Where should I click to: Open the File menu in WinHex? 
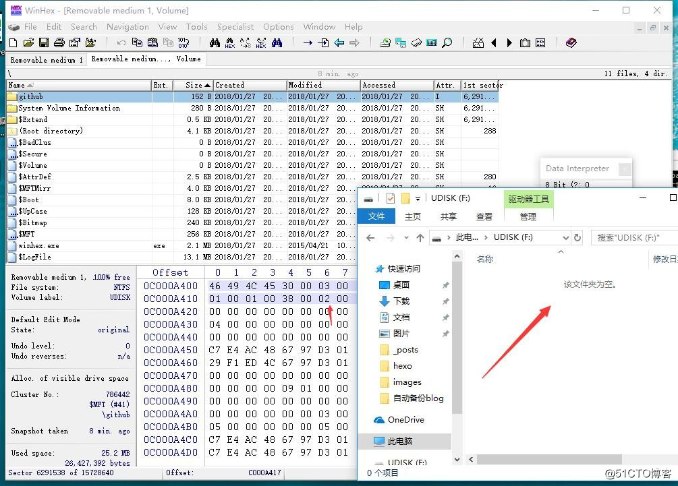point(30,27)
